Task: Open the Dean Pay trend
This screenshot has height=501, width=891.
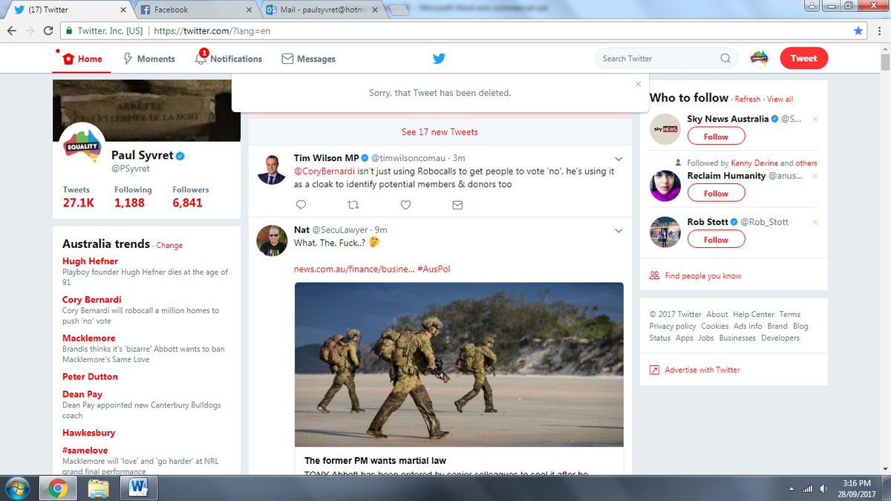Action: tap(82, 394)
